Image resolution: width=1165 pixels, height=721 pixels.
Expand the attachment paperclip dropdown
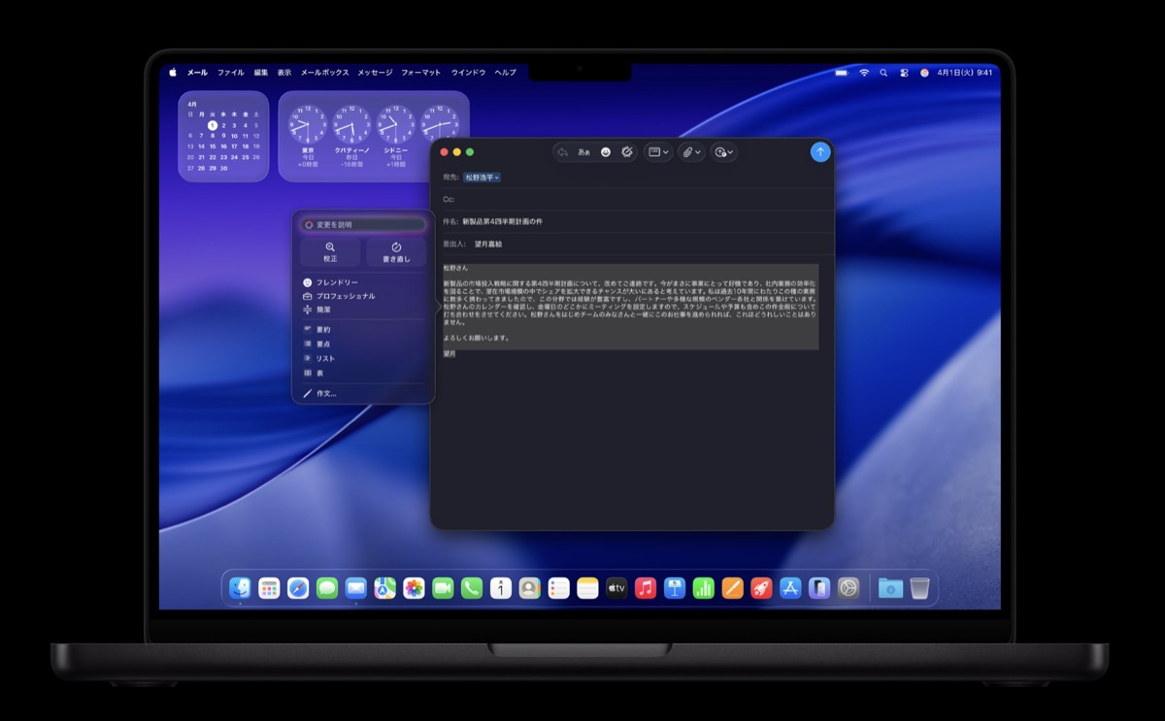tap(691, 152)
